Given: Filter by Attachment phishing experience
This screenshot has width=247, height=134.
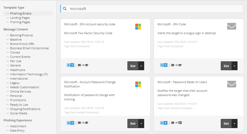Looking at the screenshot, I should tap(18, 126).
